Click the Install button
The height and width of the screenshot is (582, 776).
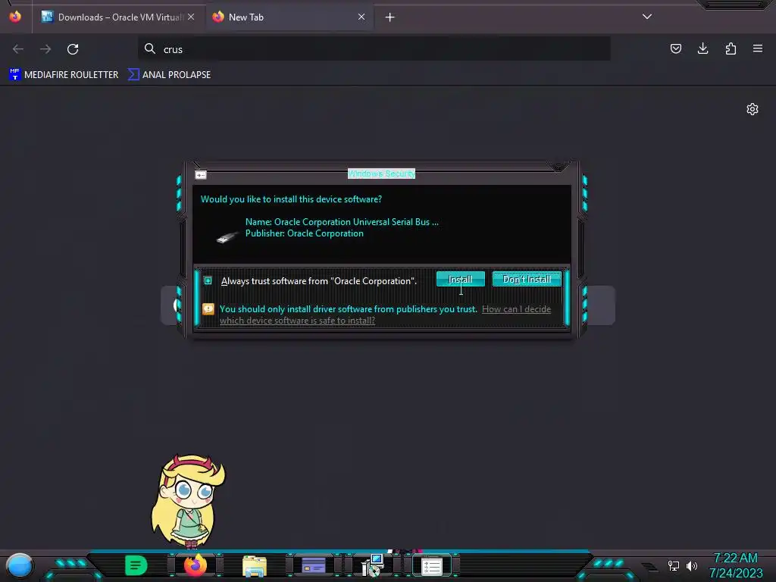460,279
